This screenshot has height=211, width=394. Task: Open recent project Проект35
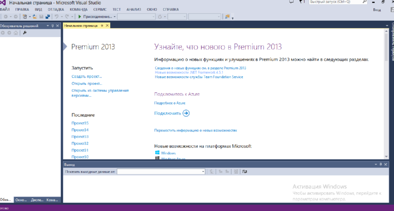click(80, 123)
